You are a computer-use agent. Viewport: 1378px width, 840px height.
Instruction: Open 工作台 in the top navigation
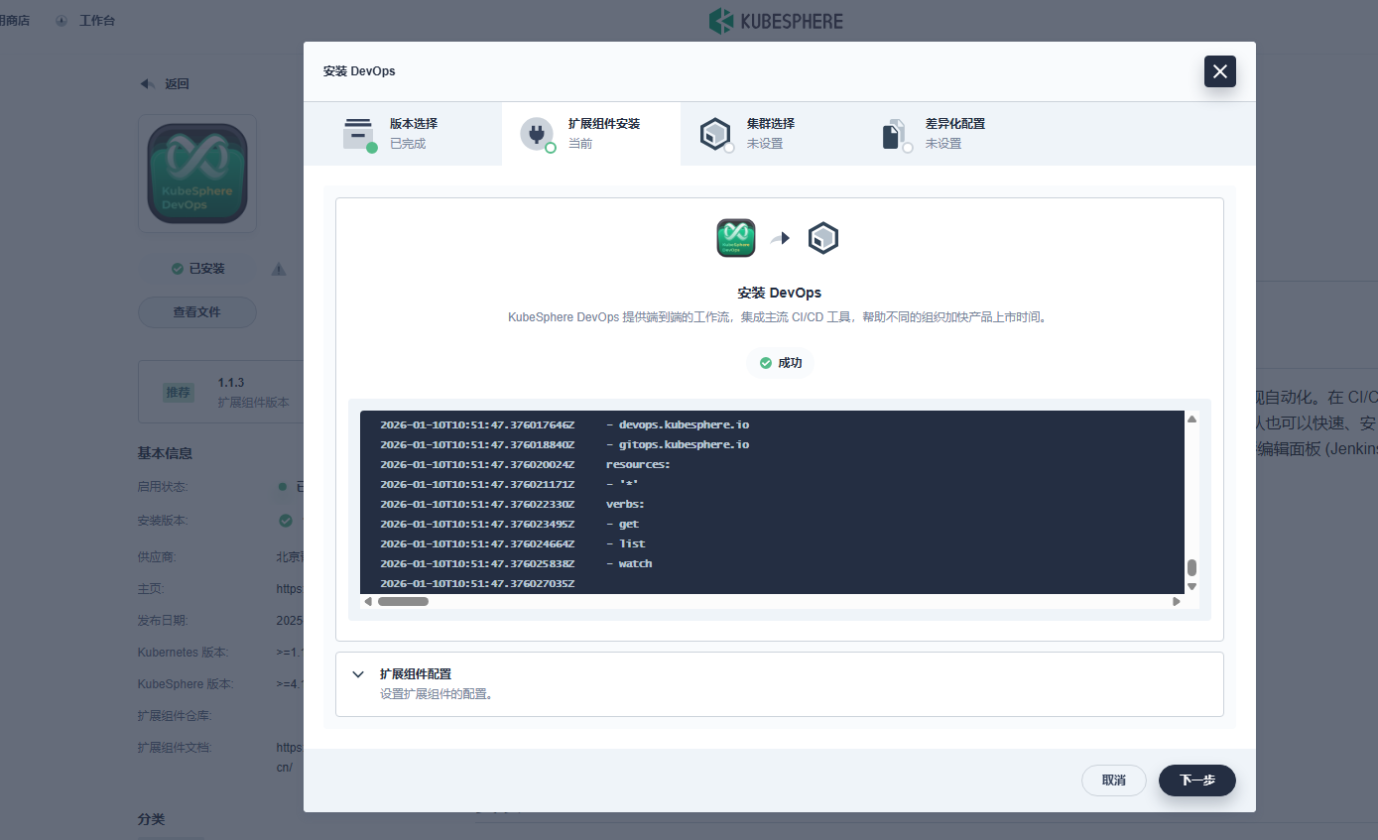[97, 21]
